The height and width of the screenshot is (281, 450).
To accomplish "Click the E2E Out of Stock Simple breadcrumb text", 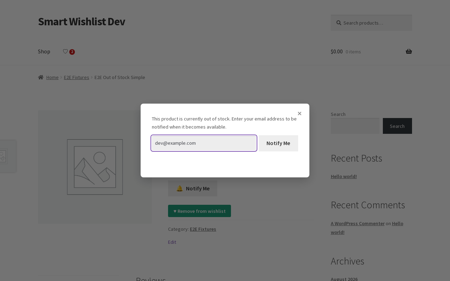I will pyautogui.click(x=120, y=77).
